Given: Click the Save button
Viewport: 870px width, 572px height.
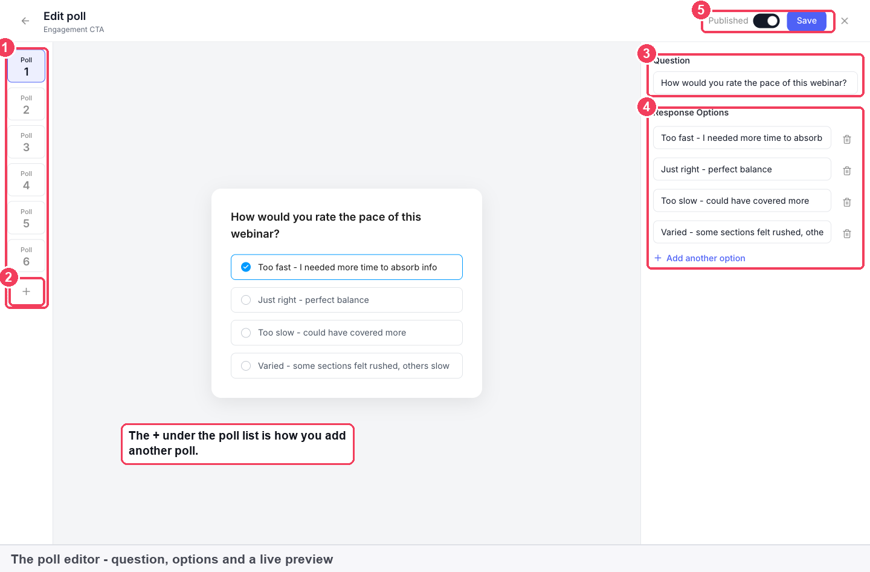Looking at the screenshot, I should 807,21.
